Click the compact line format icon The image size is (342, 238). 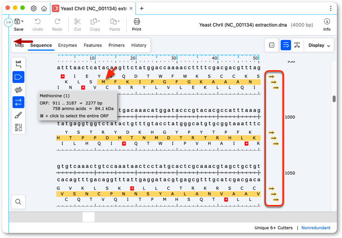[272, 45]
